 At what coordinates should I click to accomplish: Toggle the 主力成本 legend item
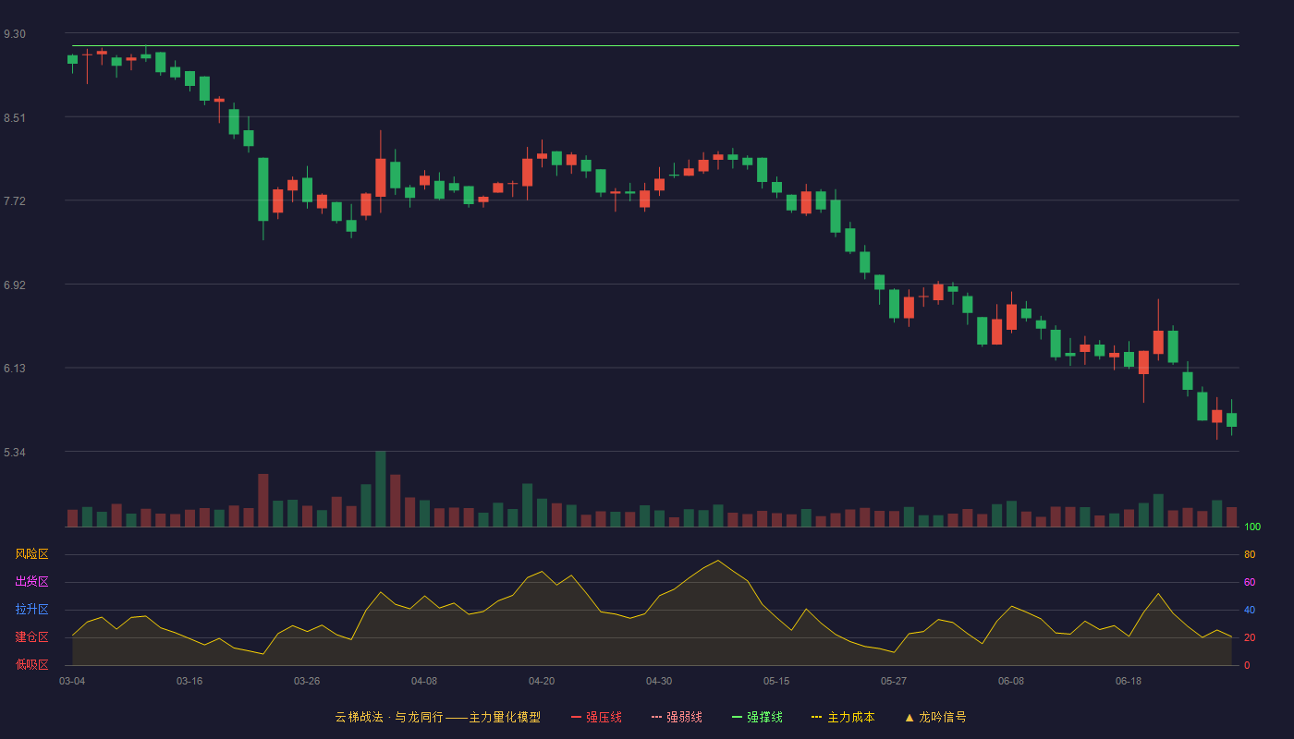pyautogui.click(x=843, y=717)
